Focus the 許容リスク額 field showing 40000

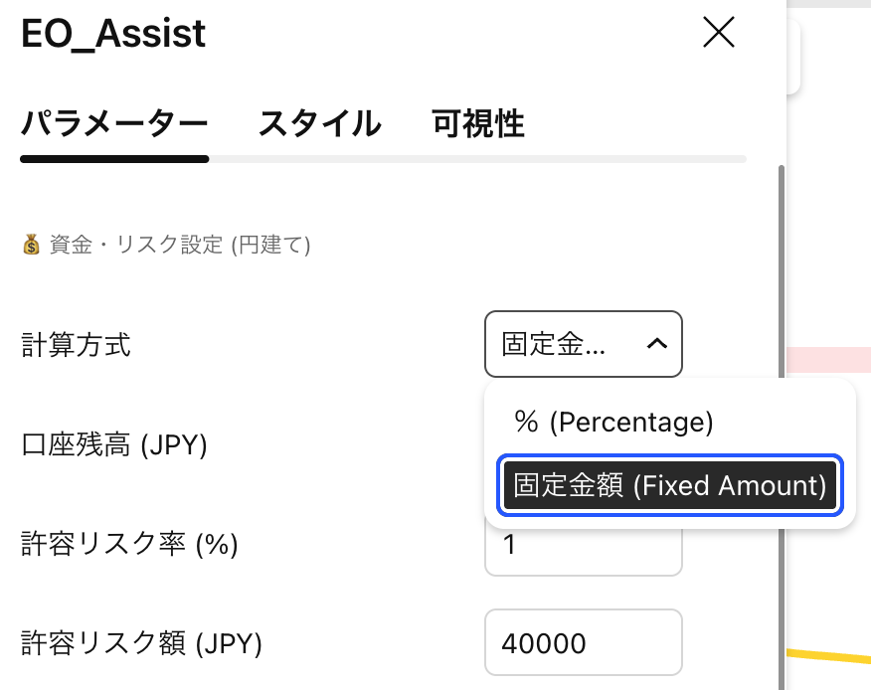(583, 643)
